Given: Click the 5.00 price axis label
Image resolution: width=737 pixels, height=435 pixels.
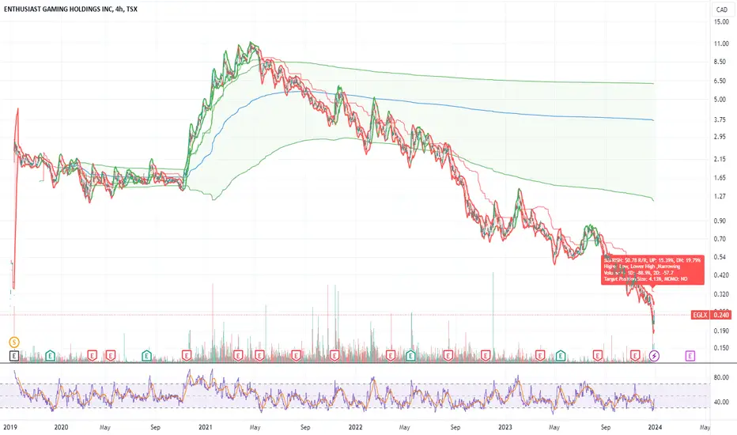Looking at the screenshot, I should tap(720, 100).
